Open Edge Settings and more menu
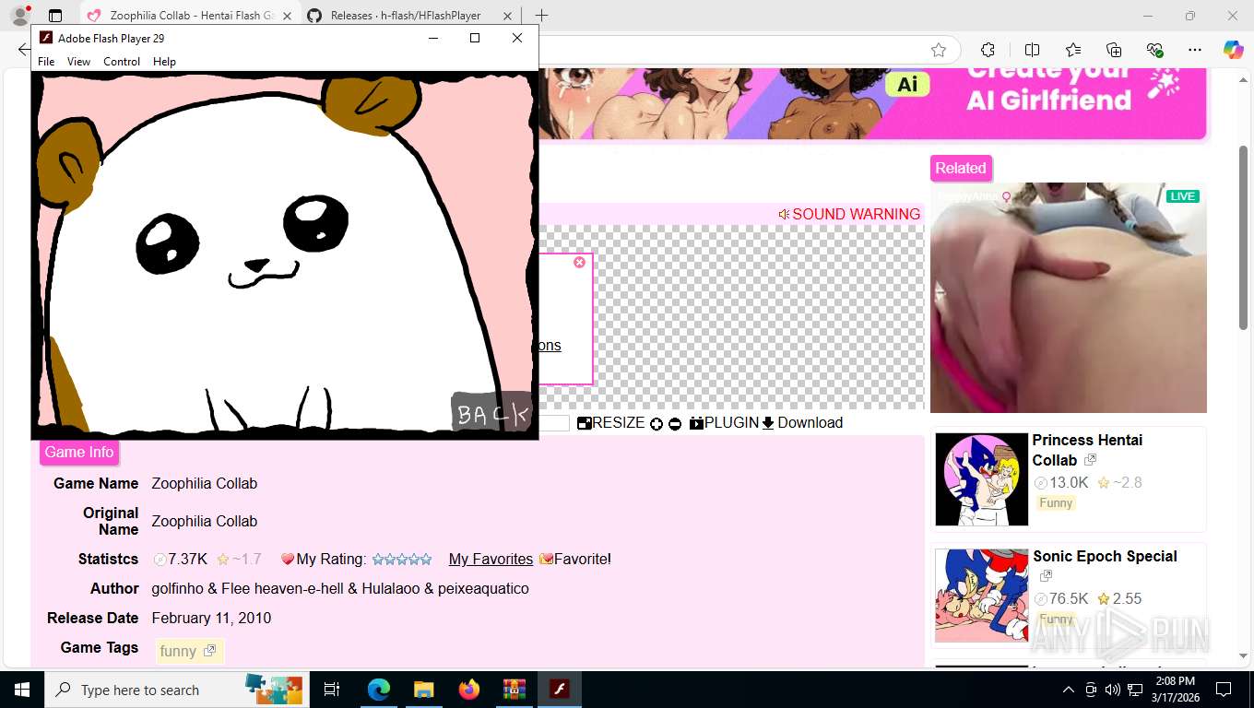This screenshot has width=1254, height=708. [1195, 50]
